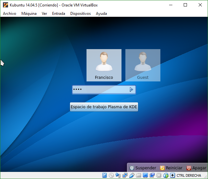Click the hard disk activity status icon
Screen dimensions: 208x179
pyautogui.click(x=105, y=175)
